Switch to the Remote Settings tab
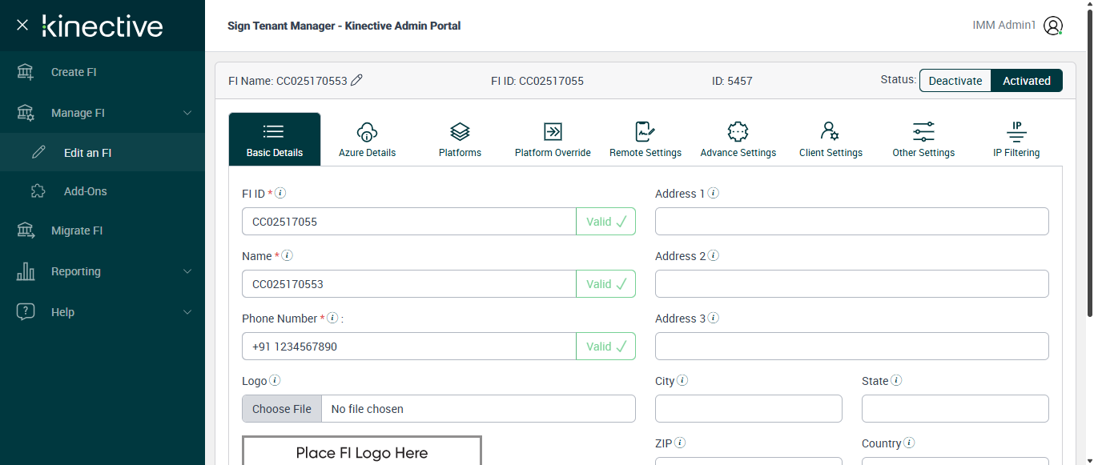 point(646,139)
